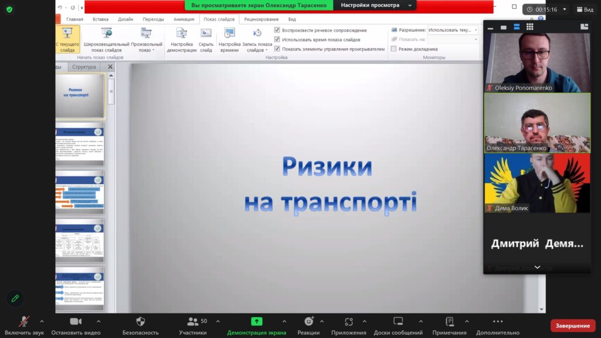The image size is (601, 338).
Task: Open the resolution combo box
Action: (x=453, y=30)
